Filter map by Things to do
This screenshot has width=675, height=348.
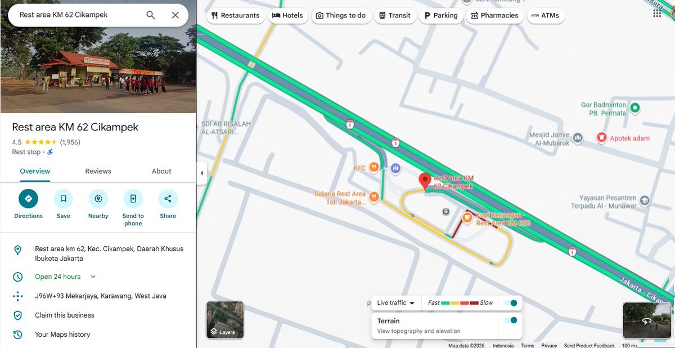(340, 16)
